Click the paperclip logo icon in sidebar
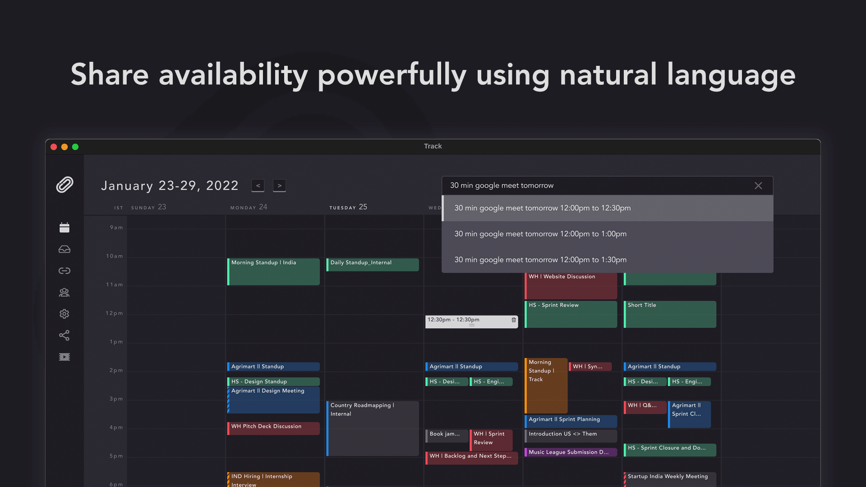 tap(64, 184)
